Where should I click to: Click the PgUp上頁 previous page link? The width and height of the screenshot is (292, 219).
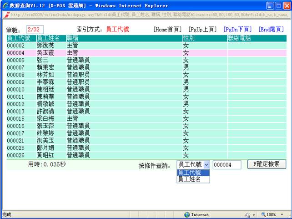pyautogui.click(x=203, y=30)
